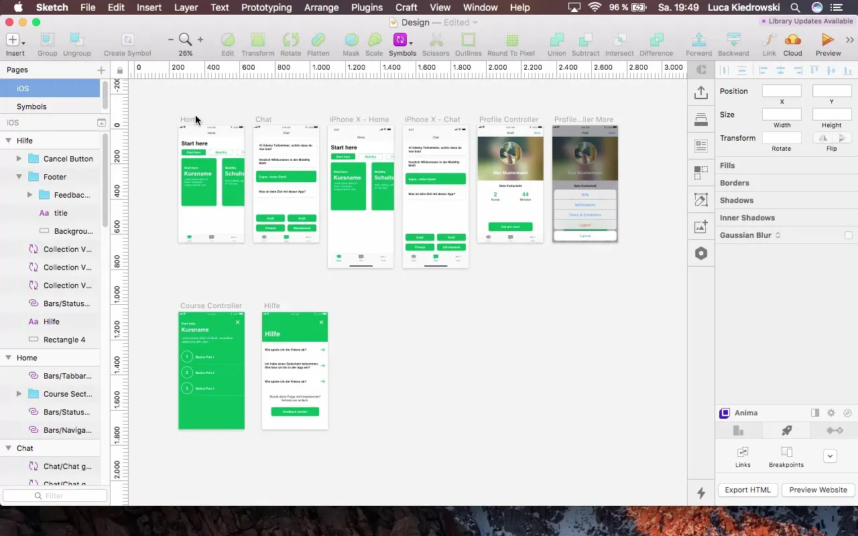
Task: Open the Gaussian Blur type selector
Action: pos(778,235)
